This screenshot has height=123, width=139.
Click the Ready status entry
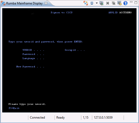(x=61, y=118)
